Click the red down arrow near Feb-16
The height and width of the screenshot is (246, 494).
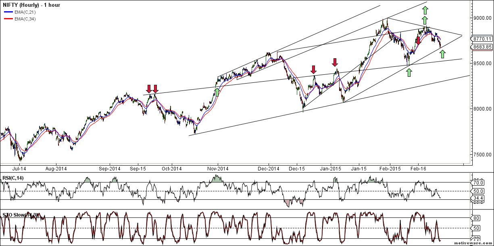tap(419, 40)
